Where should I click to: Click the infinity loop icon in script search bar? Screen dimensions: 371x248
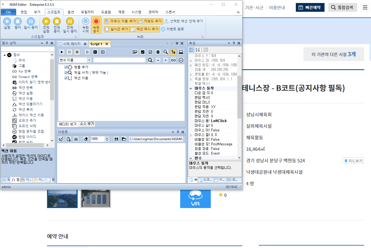click(173, 60)
